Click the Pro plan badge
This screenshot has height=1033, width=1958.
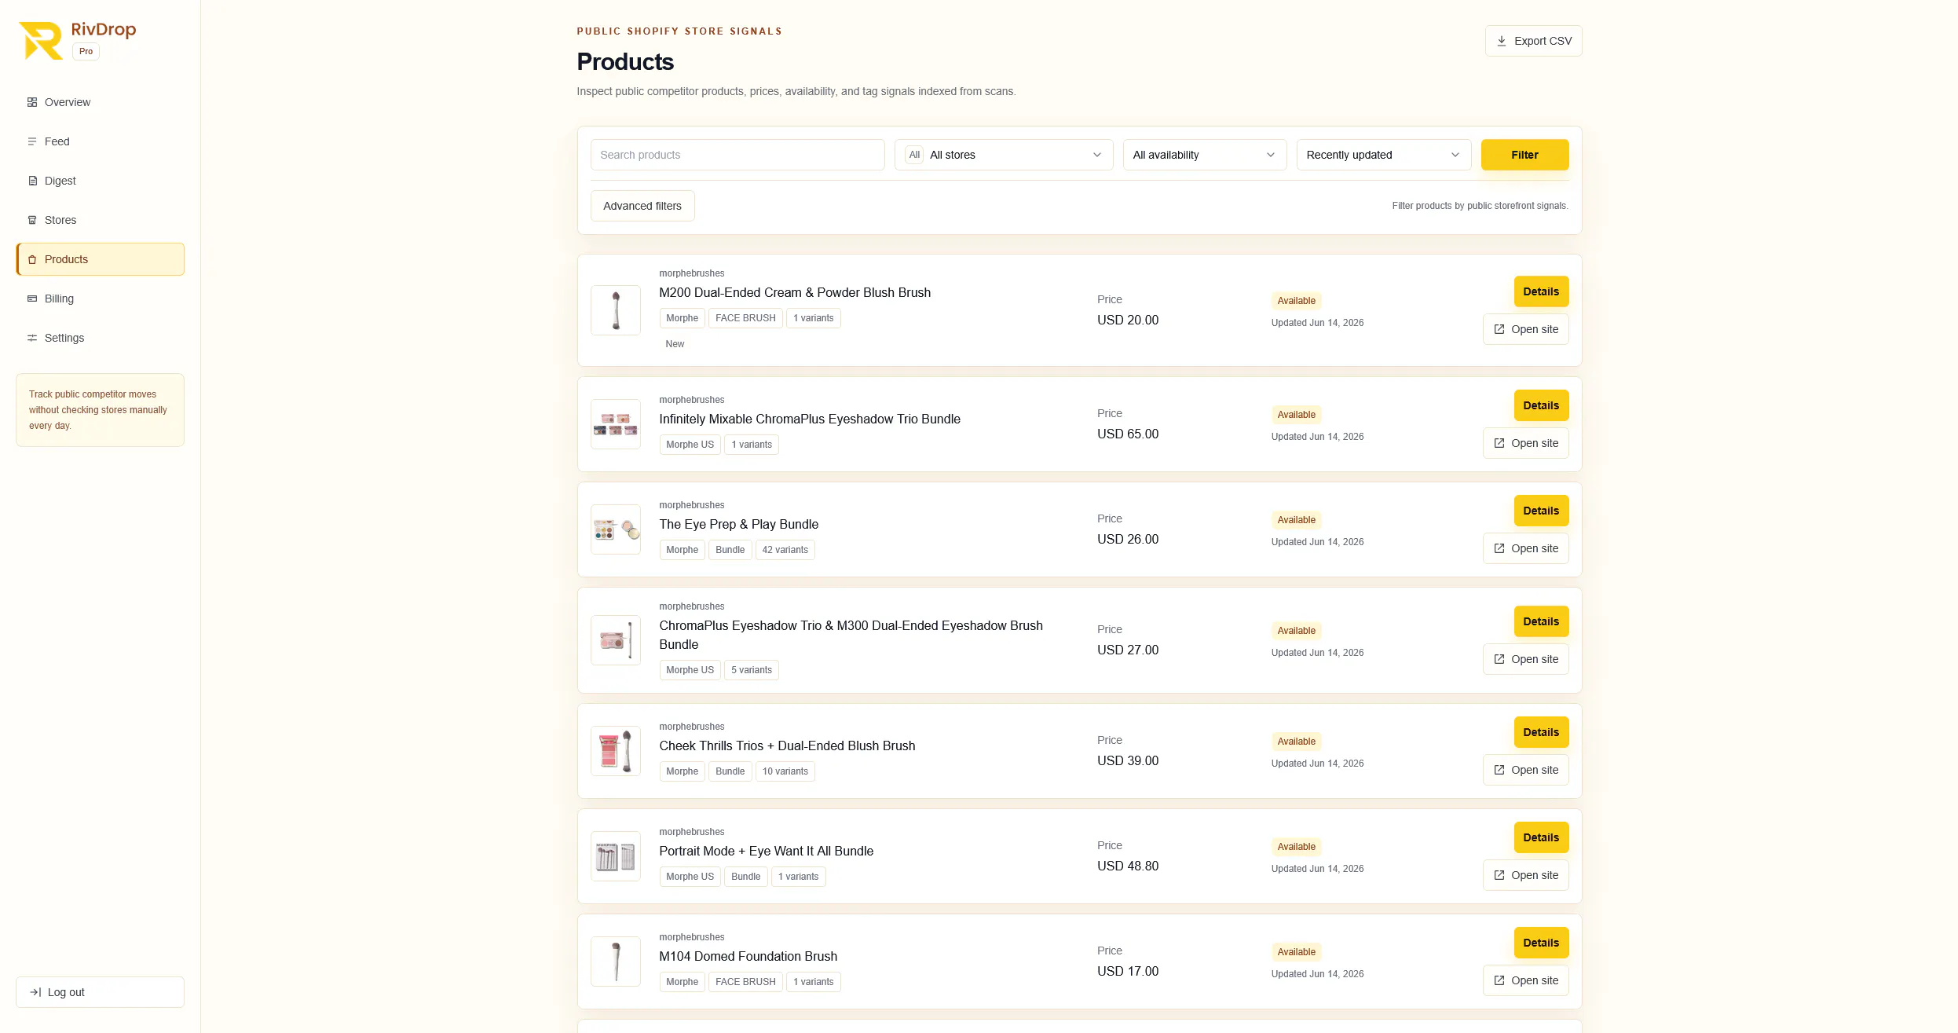pos(86,52)
